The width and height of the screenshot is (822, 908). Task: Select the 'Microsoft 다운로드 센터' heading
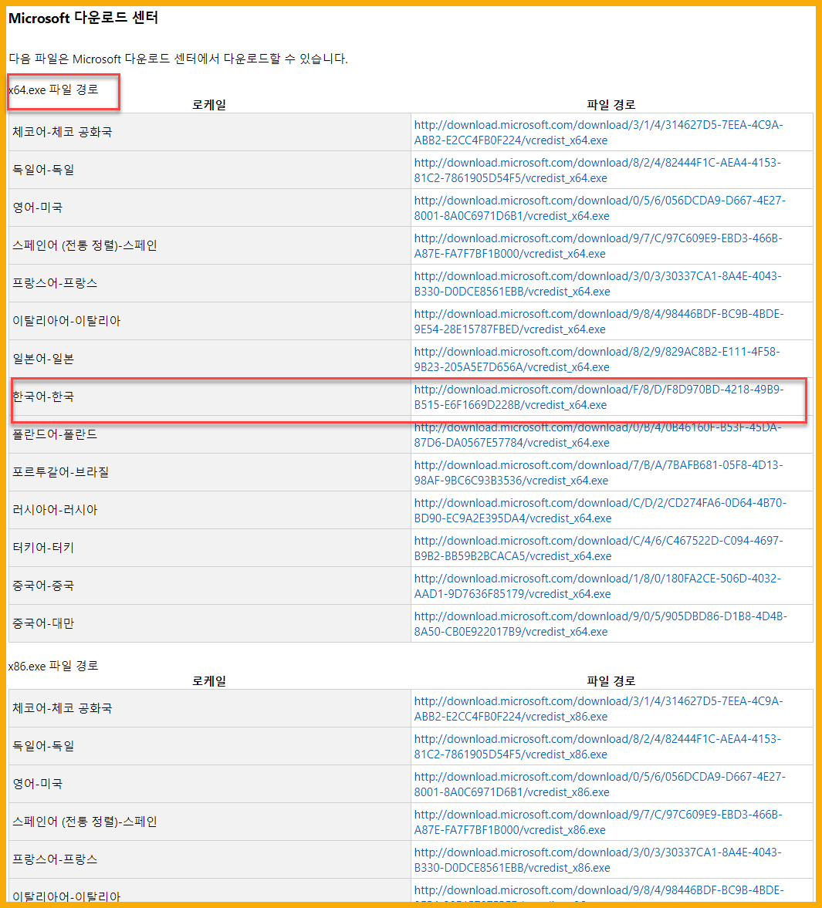[x=83, y=18]
